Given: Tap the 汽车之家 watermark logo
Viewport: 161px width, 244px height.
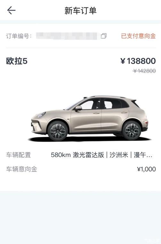Looking at the screenshot, I should pos(151,240).
